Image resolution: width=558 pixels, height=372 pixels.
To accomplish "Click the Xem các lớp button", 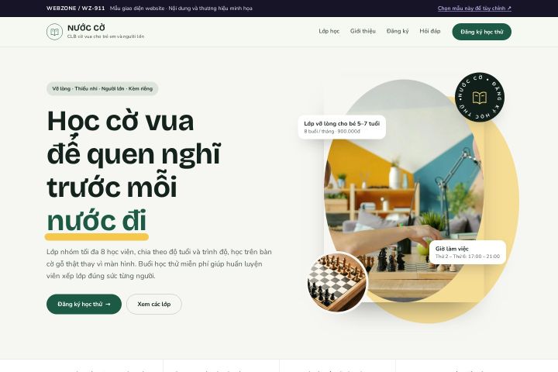I will (x=153, y=304).
